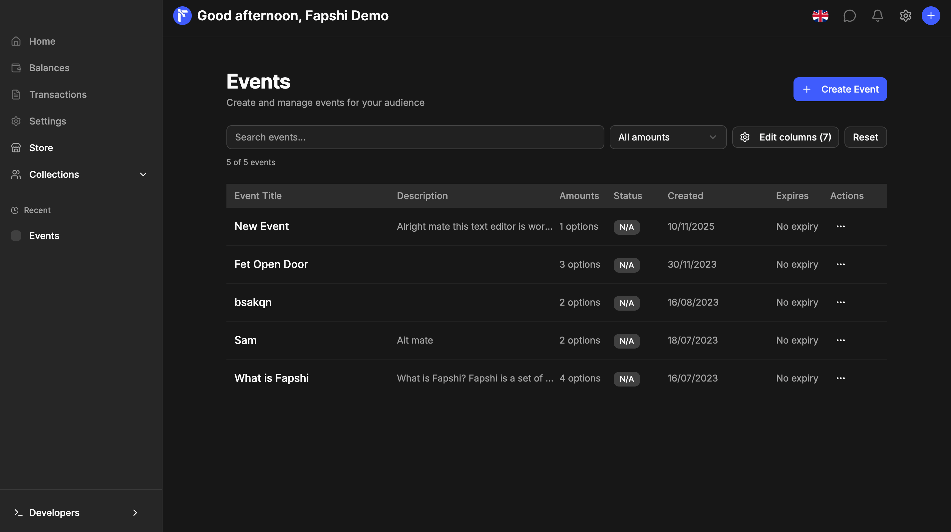Viewport: 951px width, 532px height.
Task: Open actions menu for bsakqn row
Action: pos(840,302)
